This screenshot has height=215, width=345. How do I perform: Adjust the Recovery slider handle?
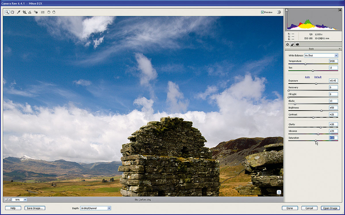[289, 91]
